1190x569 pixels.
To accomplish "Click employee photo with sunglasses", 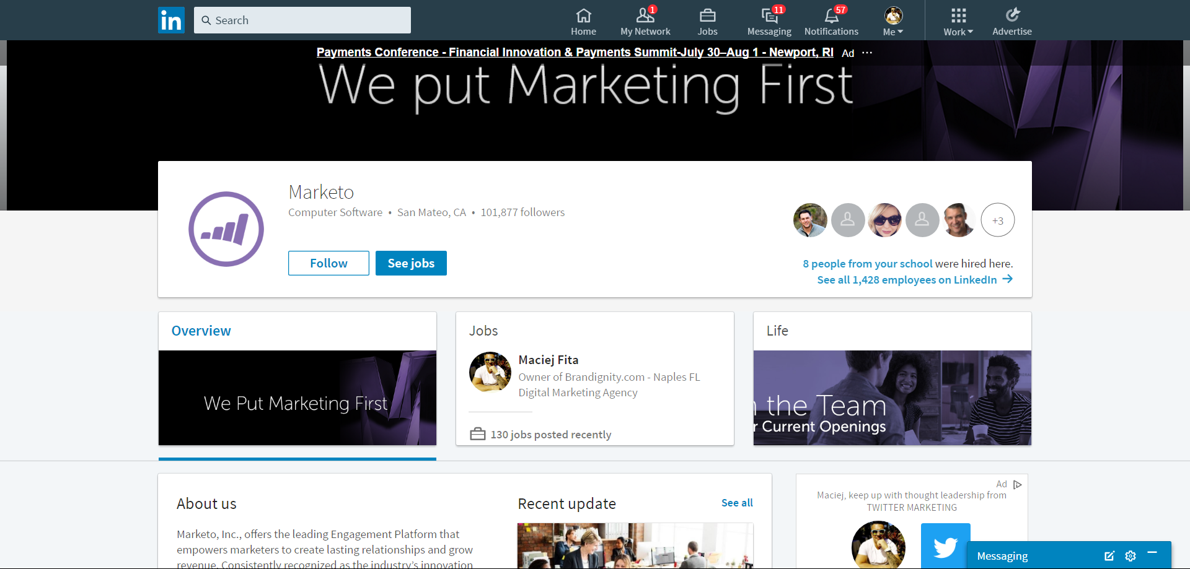I will [x=885, y=220].
